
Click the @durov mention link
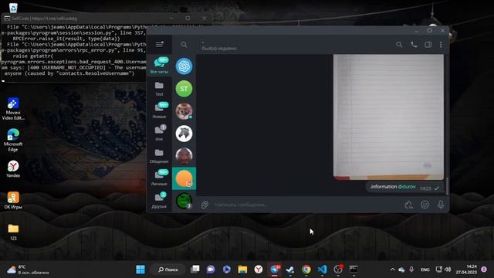[407, 187]
